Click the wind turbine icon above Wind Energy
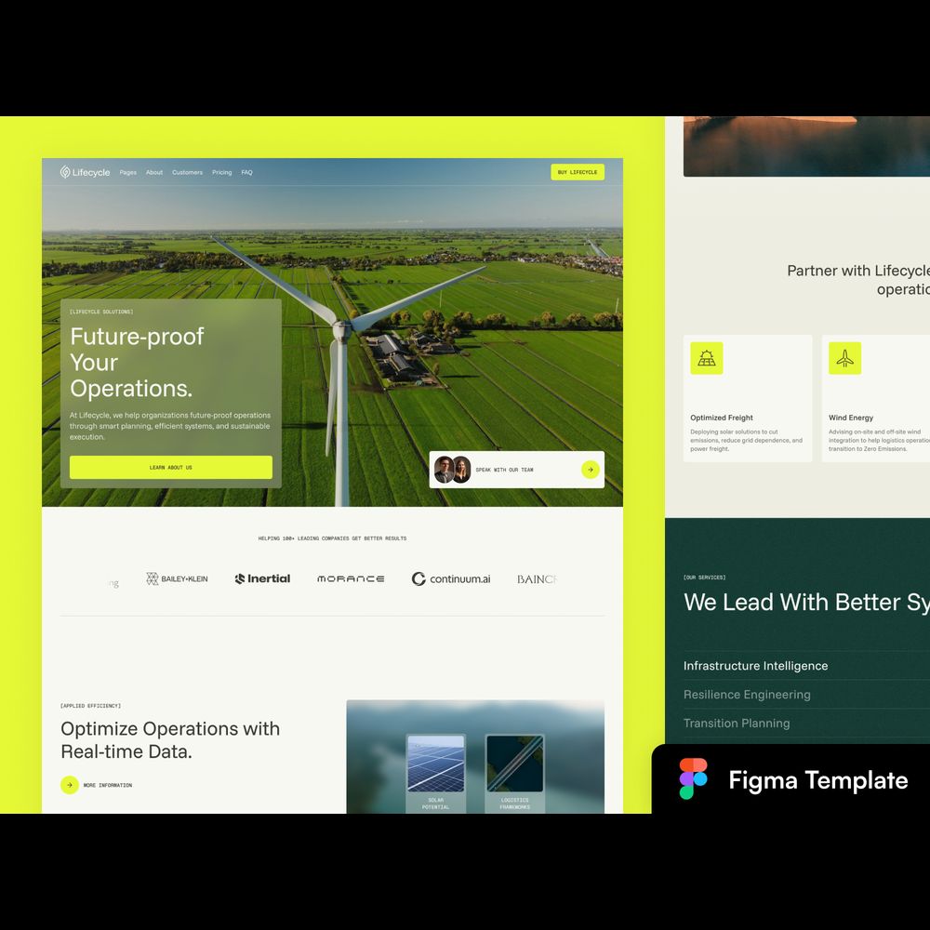Image resolution: width=930 pixels, height=930 pixels. 844,358
